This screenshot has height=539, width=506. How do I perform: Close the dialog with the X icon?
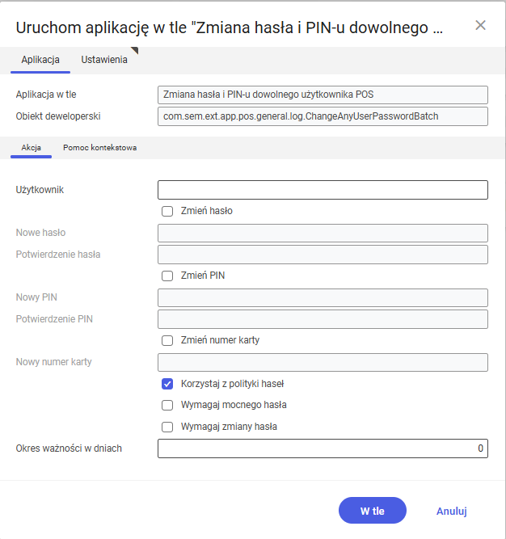[x=480, y=25]
